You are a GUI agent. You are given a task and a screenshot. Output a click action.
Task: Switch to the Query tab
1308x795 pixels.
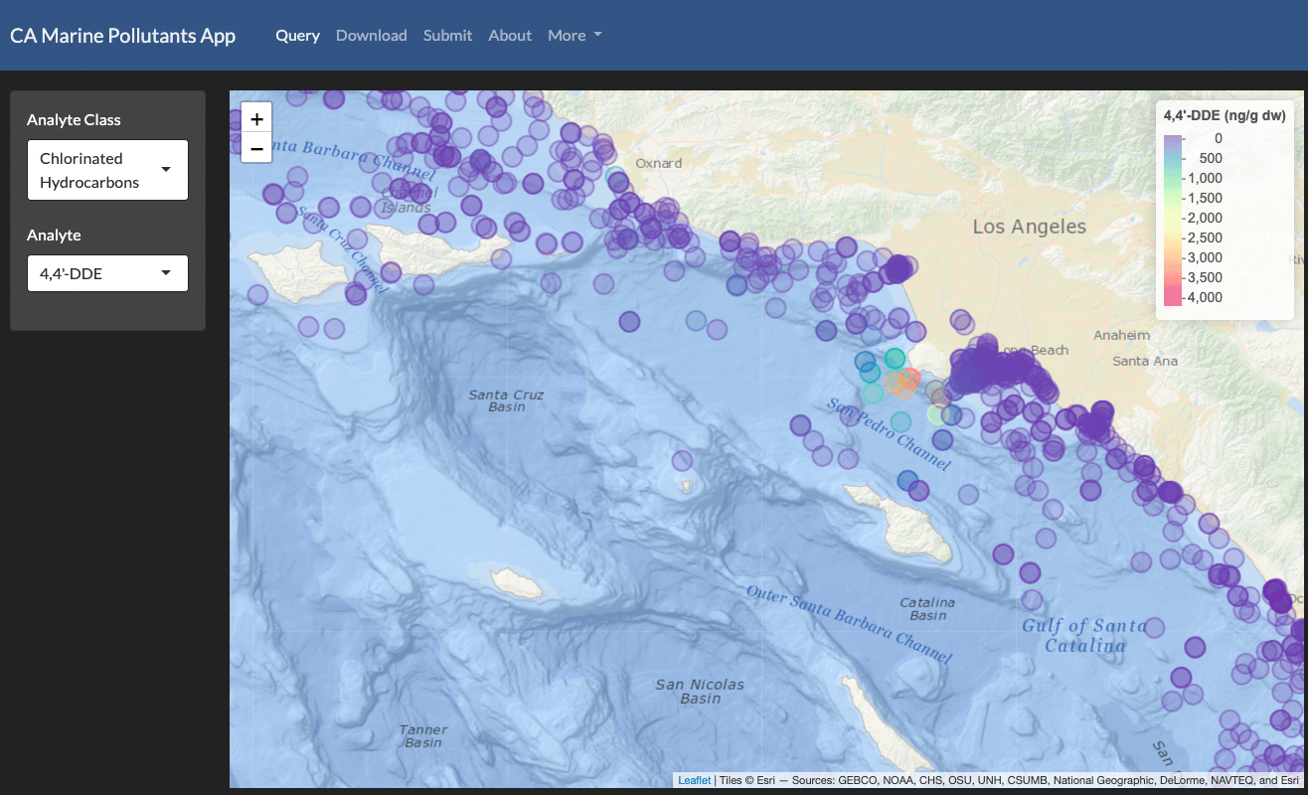coord(297,35)
